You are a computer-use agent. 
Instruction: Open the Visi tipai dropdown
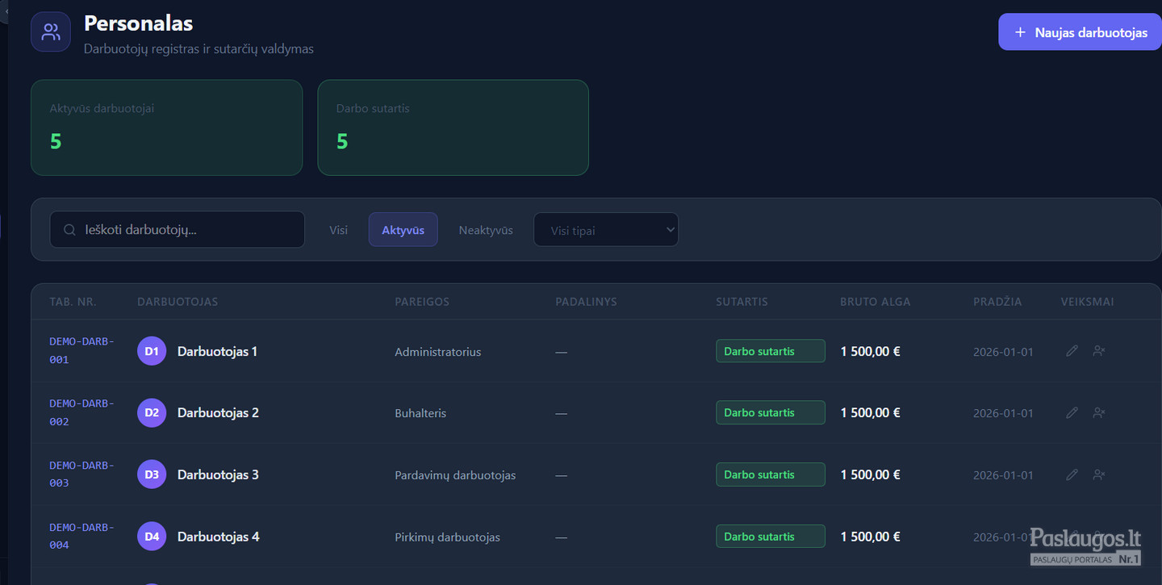click(x=606, y=230)
